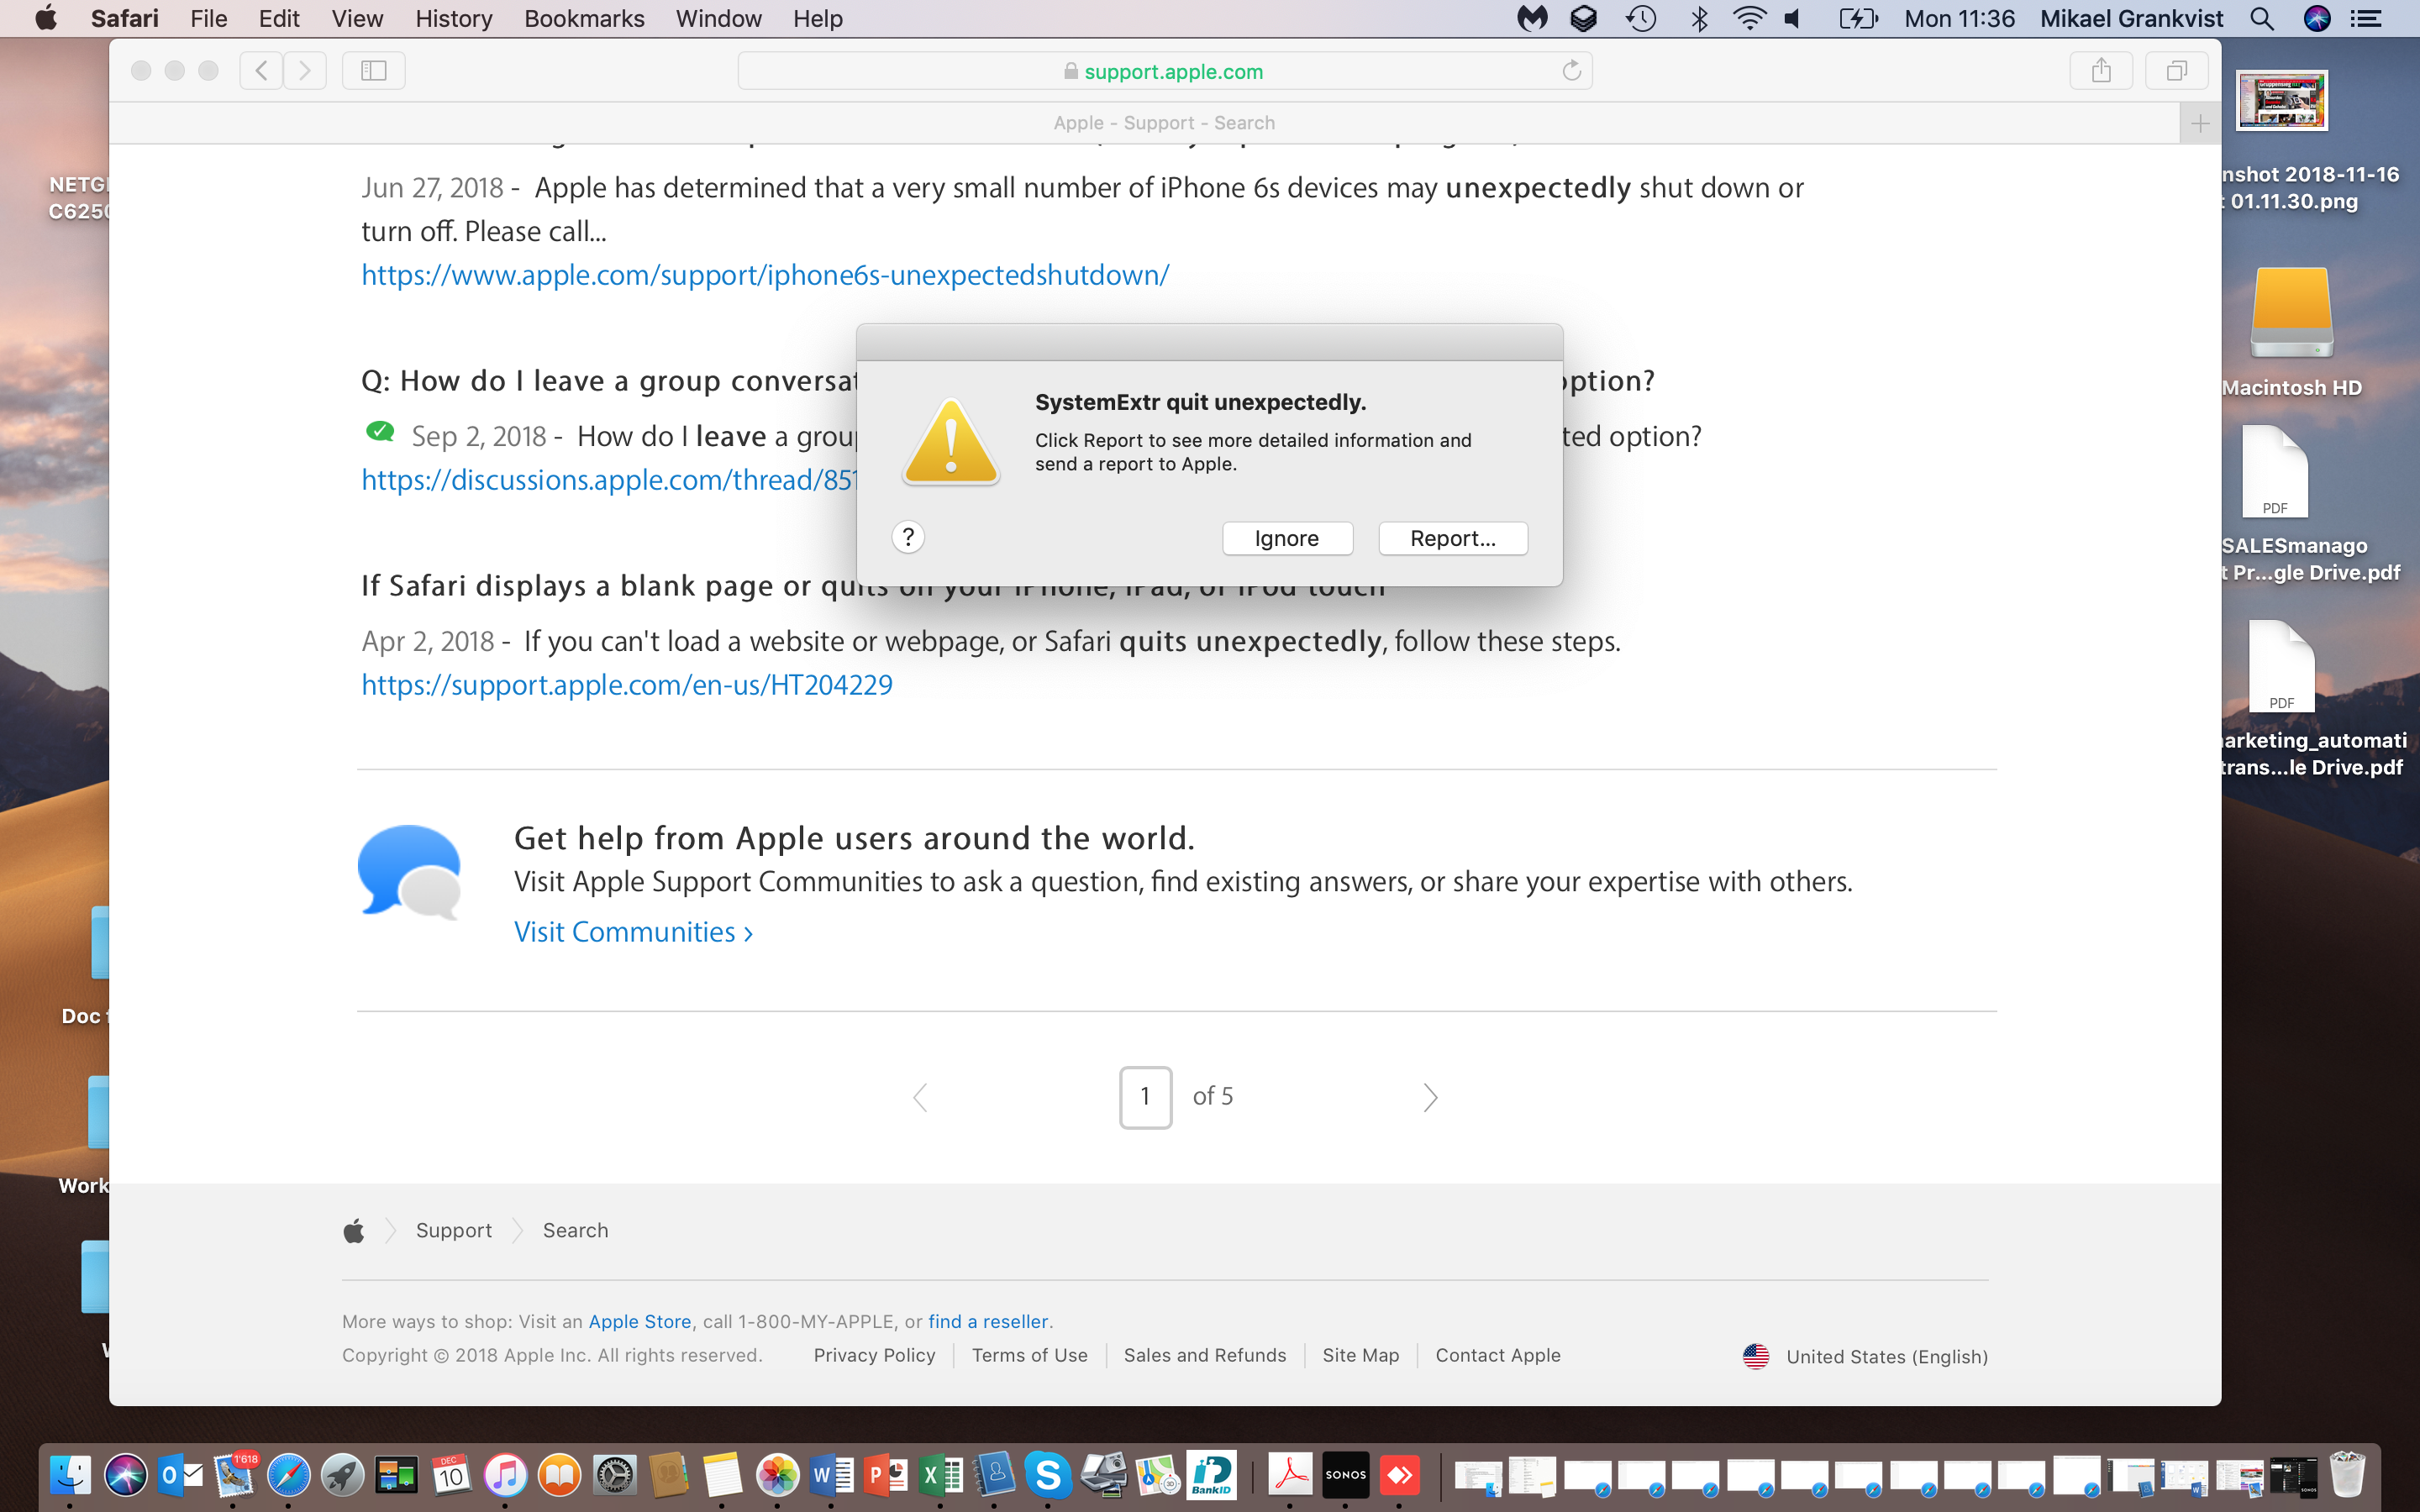Open the Bookmarks menu

click(584, 18)
